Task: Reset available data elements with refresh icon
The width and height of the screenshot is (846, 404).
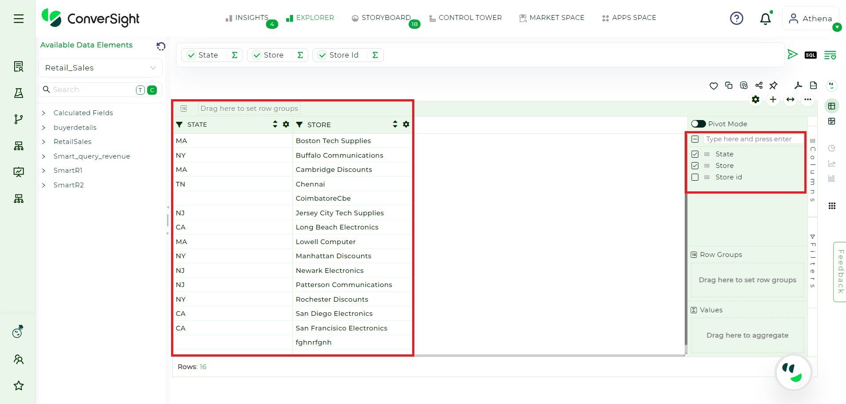Action: pos(161,46)
